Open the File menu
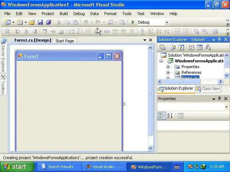The image size is (230, 172). click(7, 14)
